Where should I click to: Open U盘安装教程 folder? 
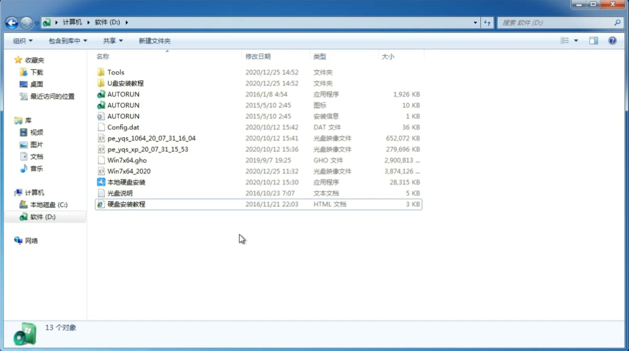click(x=126, y=83)
